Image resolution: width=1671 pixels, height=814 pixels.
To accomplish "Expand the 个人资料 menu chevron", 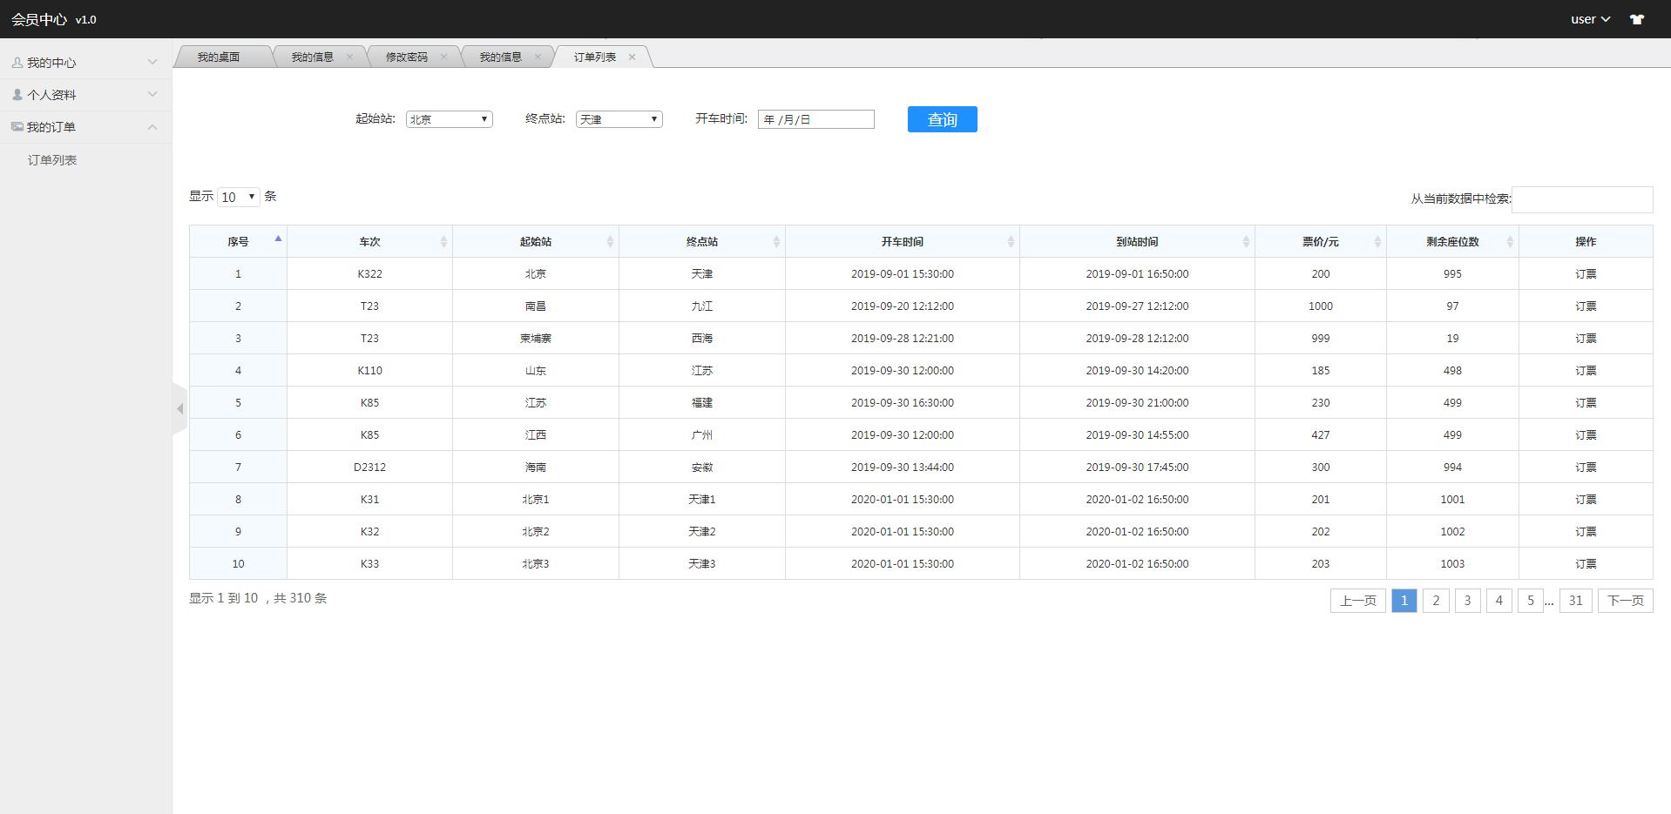I will tap(152, 95).
